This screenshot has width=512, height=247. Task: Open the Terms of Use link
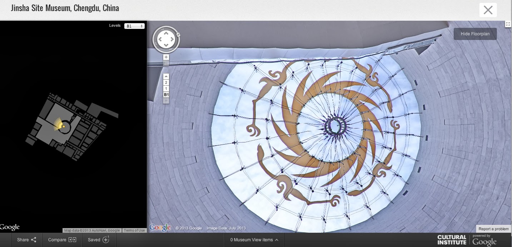coord(134,231)
